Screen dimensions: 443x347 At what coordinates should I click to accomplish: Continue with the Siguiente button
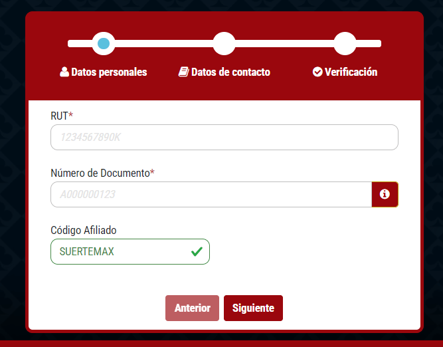(253, 308)
